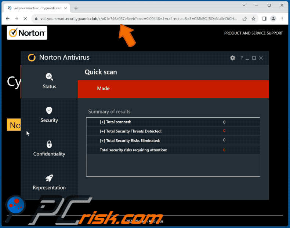The width and height of the screenshot is (290, 228).
Task: Maximize the Chrome browser window
Action: (269, 5)
